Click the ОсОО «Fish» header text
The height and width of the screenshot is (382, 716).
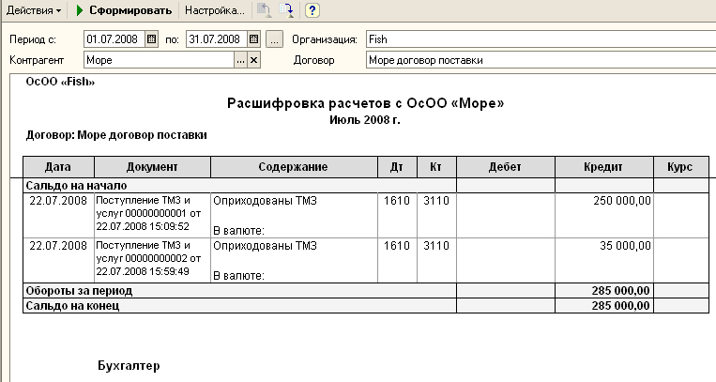point(60,82)
